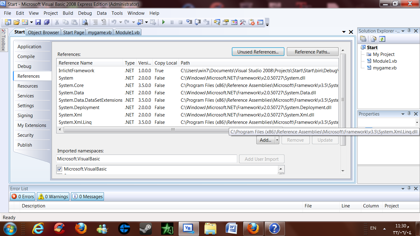Toggle auto-hide pin on Error List panel

[409, 188]
